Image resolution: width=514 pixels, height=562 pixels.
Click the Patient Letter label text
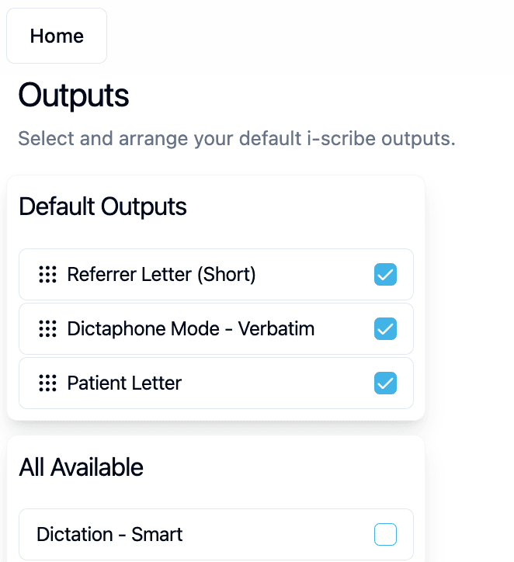pos(124,383)
